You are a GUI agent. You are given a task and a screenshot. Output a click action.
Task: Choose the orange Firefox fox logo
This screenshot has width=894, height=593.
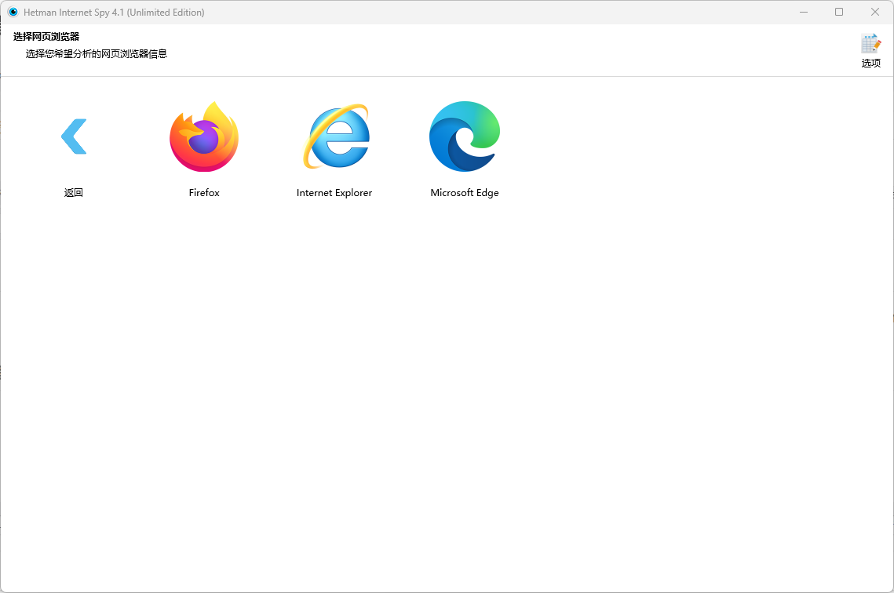click(x=204, y=136)
